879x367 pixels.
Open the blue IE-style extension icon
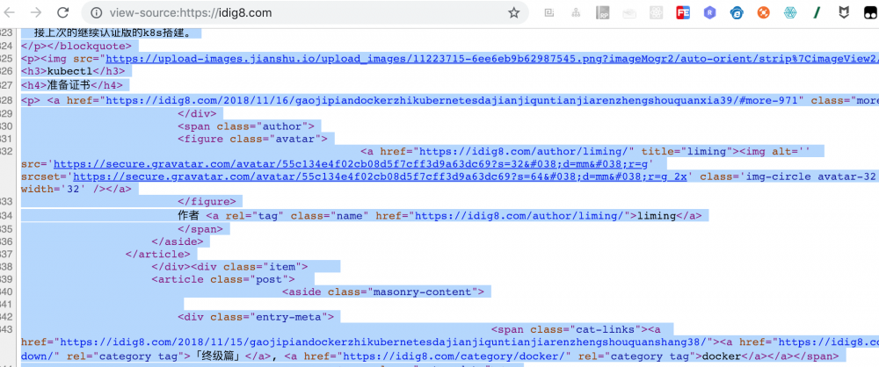pos(737,13)
